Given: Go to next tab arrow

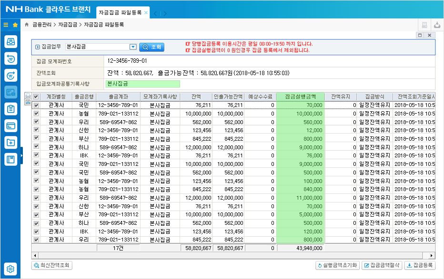Looking at the screenshot, I should click(165, 13).
